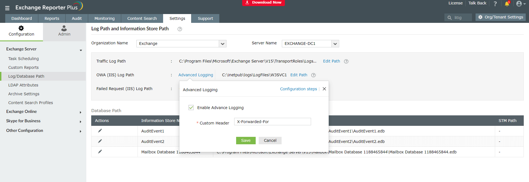Open the hamburger navigation menu
The width and height of the screenshot is (529, 182).
[x=7, y=8]
